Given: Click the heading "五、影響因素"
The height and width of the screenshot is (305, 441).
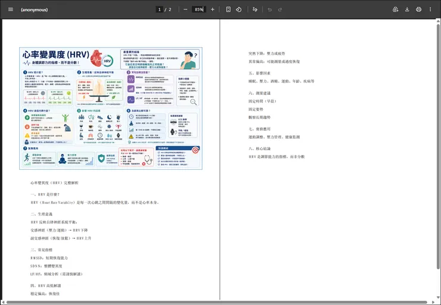Looking at the screenshot, I should click(x=259, y=73).
